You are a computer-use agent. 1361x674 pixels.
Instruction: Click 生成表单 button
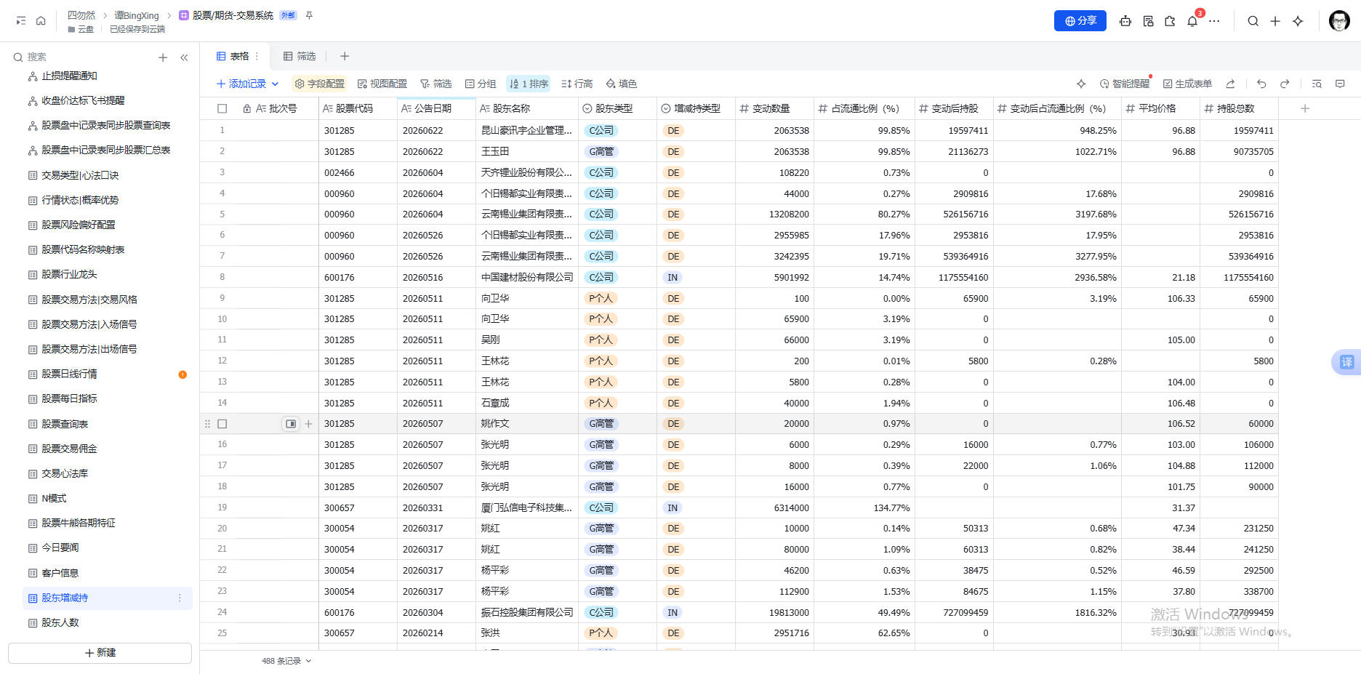click(x=1187, y=84)
